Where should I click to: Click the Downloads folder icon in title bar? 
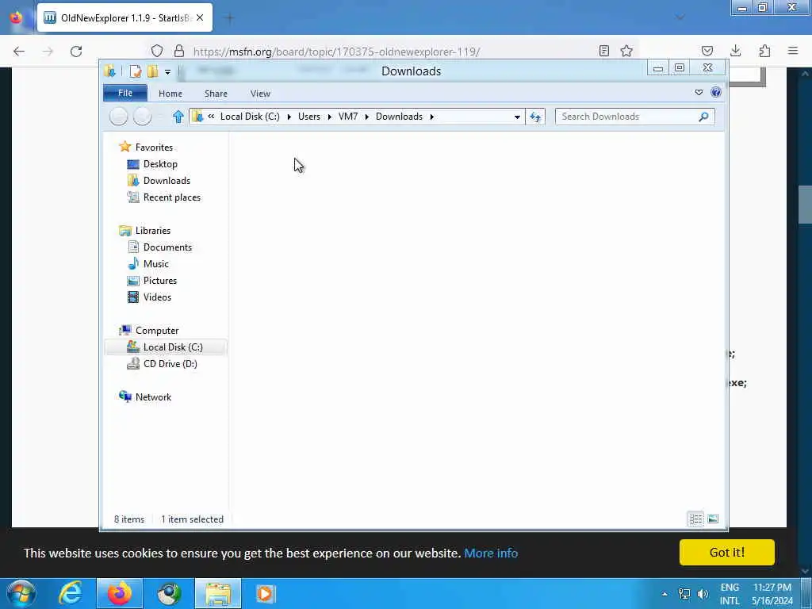coord(109,71)
